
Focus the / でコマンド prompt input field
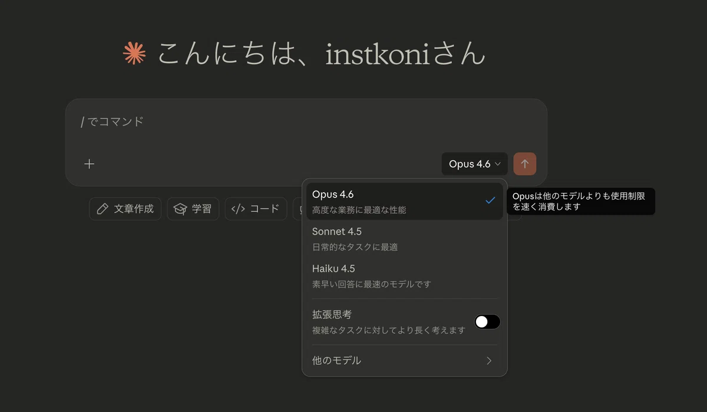(306, 122)
